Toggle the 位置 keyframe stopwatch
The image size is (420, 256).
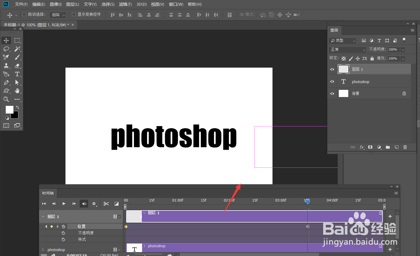[x=63, y=227]
